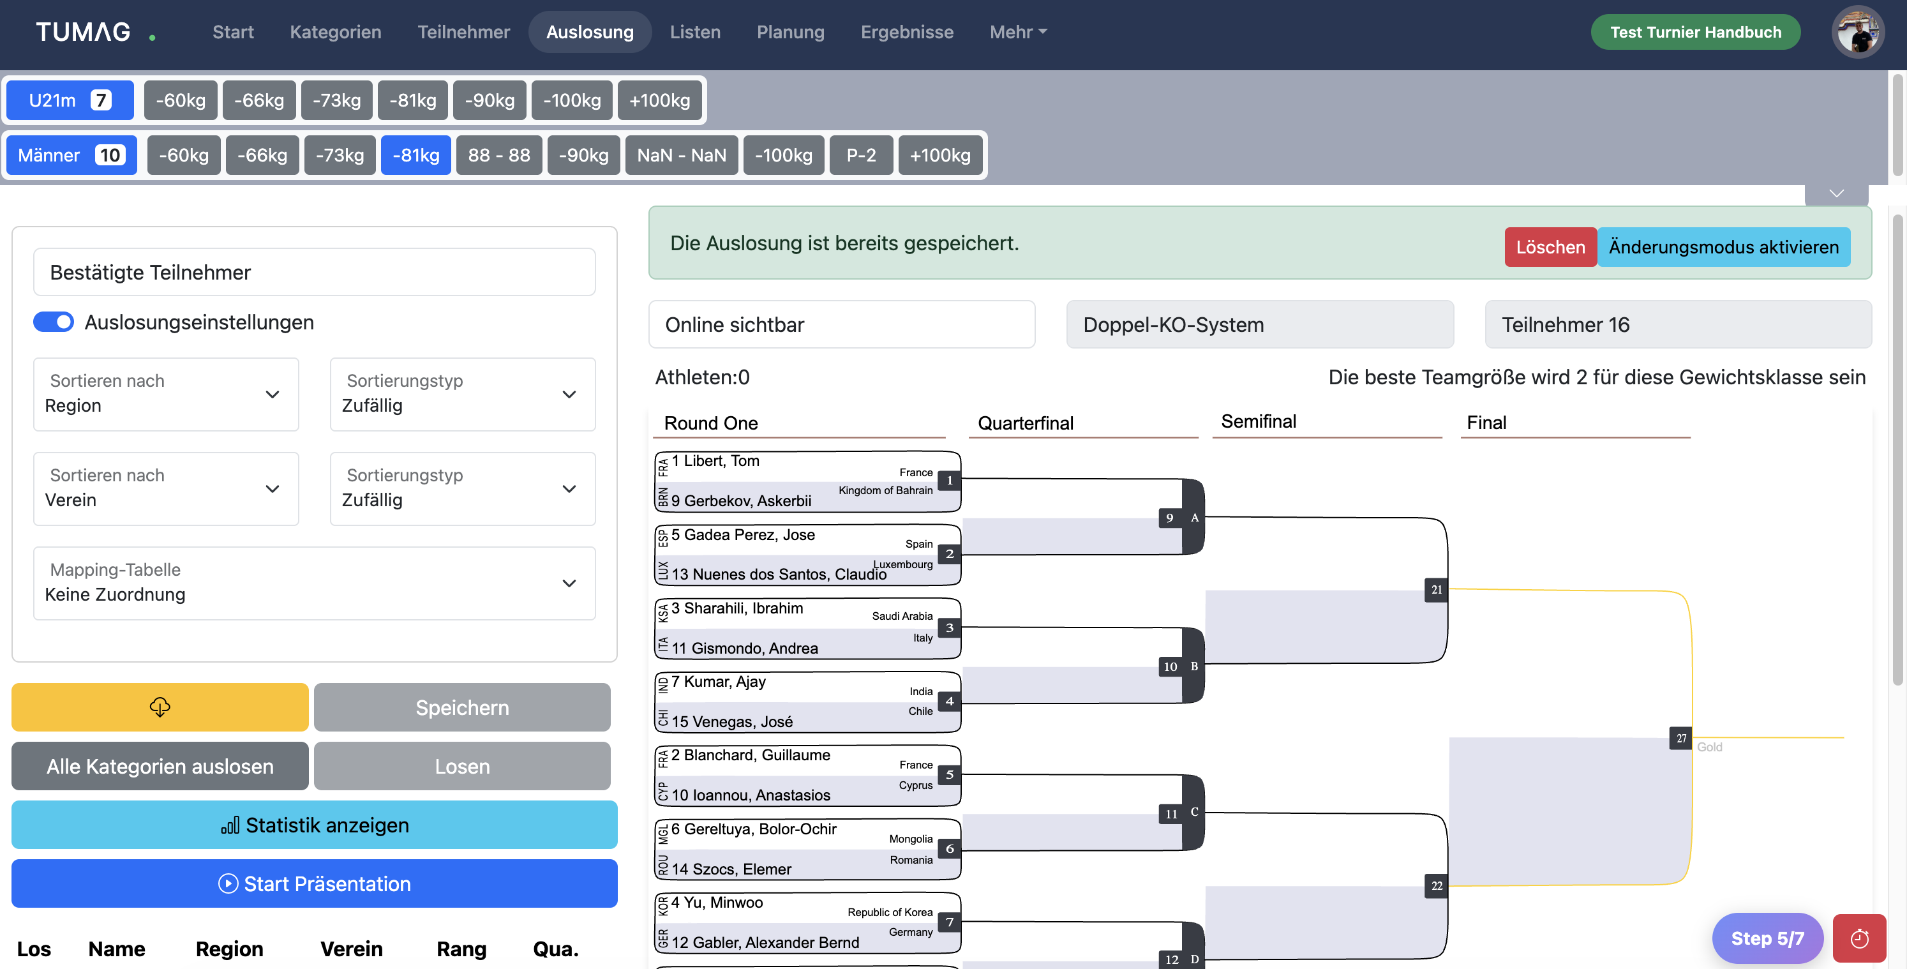Click match 10 B badge
This screenshot has width=1907, height=969.
point(1181,666)
